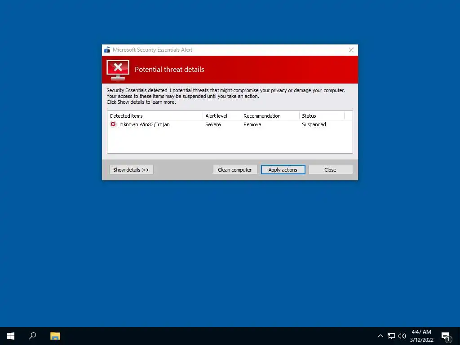
Task: Click the Clean computer button
Action: (234, 169)
